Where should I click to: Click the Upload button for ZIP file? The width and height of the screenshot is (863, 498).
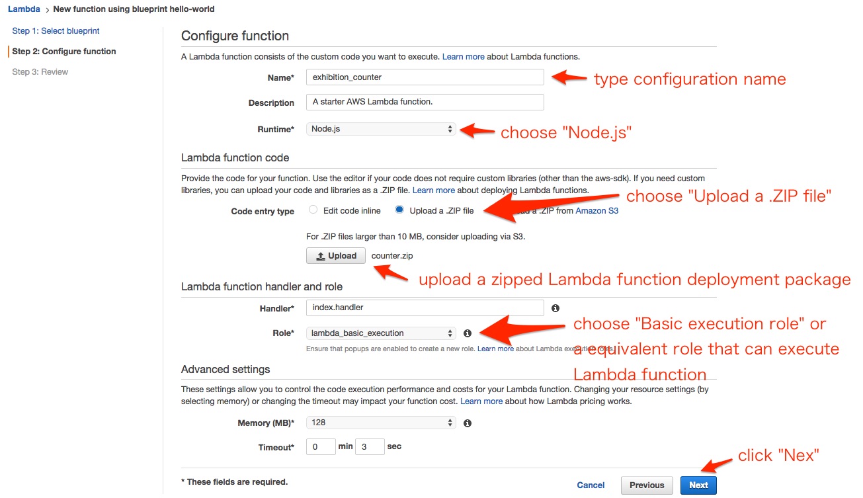click(x=336, y=256)
